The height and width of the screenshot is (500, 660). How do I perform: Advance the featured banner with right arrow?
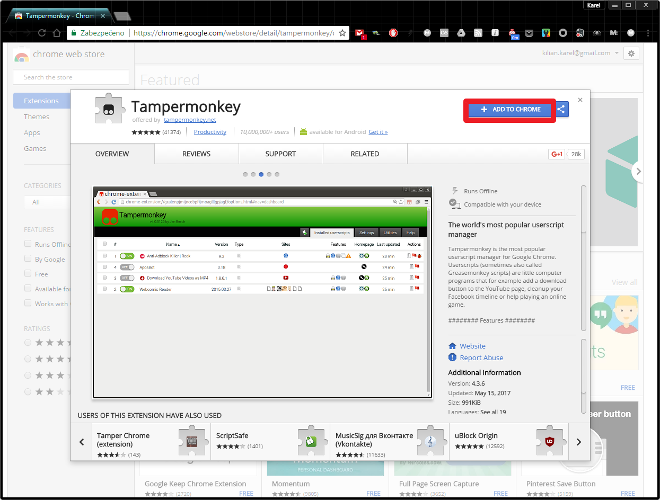point(638,171)
